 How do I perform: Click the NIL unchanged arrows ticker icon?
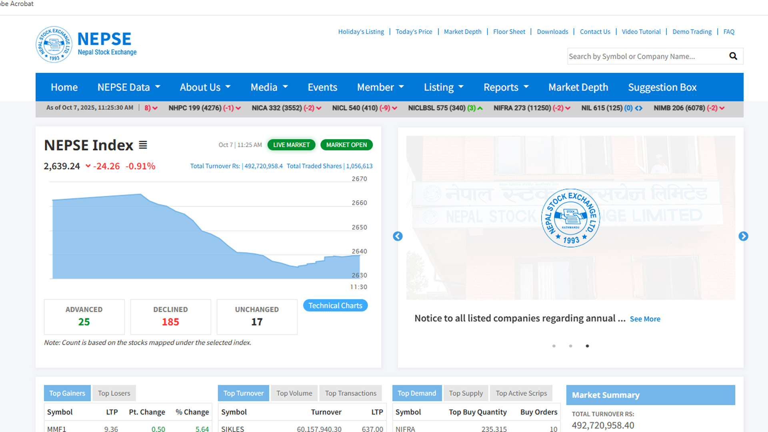tap(639, 108)
